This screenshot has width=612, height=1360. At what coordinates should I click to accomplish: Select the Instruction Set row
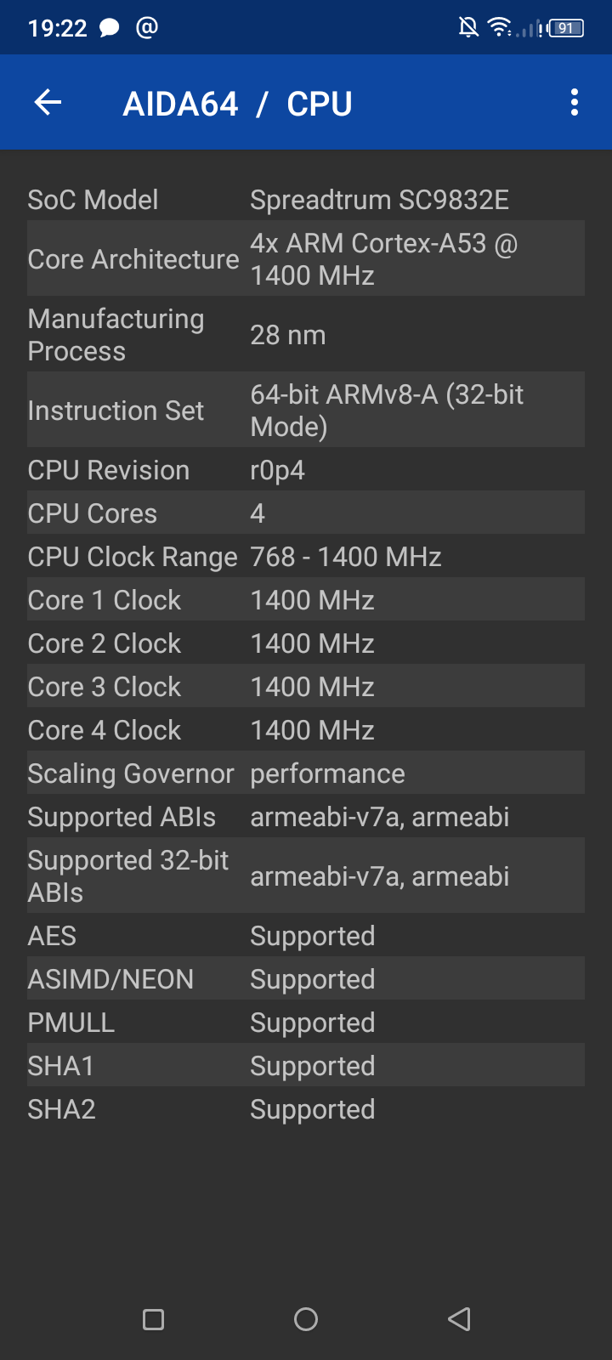tap(306, 410)
